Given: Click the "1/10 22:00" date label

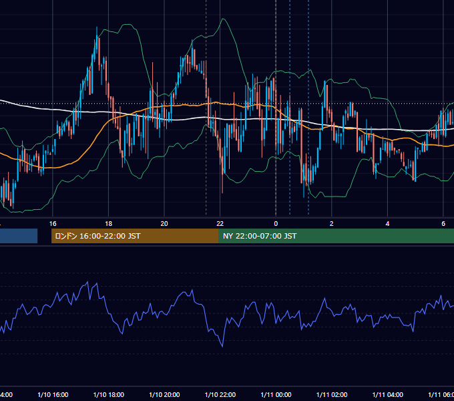Looking at the screenshot, I should pyautogui.click(x=220, y=394).
